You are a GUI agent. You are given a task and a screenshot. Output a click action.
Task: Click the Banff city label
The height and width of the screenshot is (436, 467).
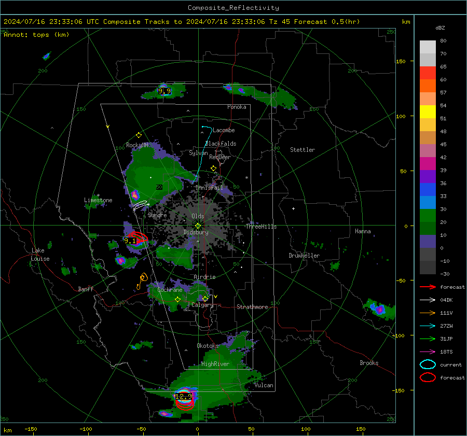[x=86, y=289]
